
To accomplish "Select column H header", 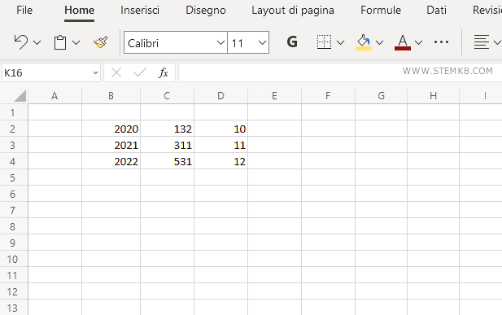I will coord(433,96).
